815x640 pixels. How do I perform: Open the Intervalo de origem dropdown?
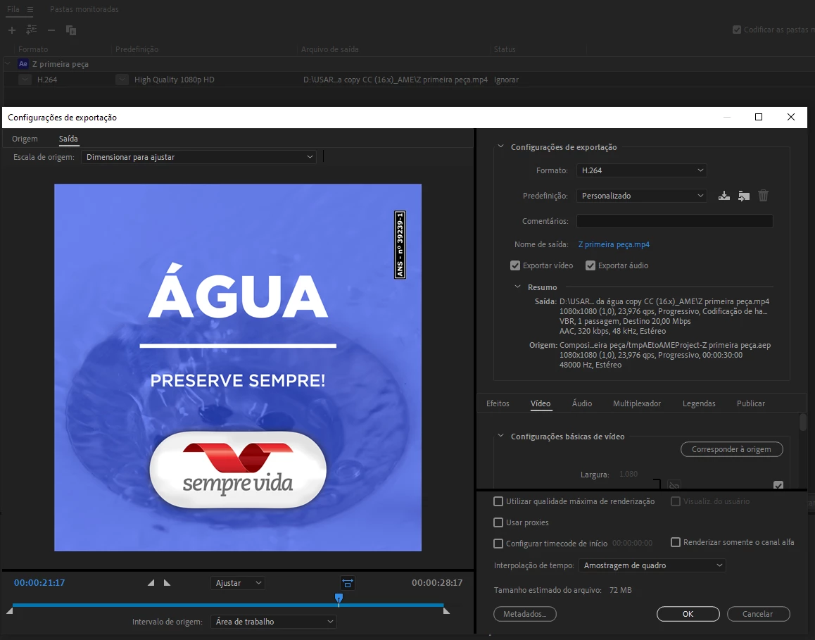click(273, 622)
